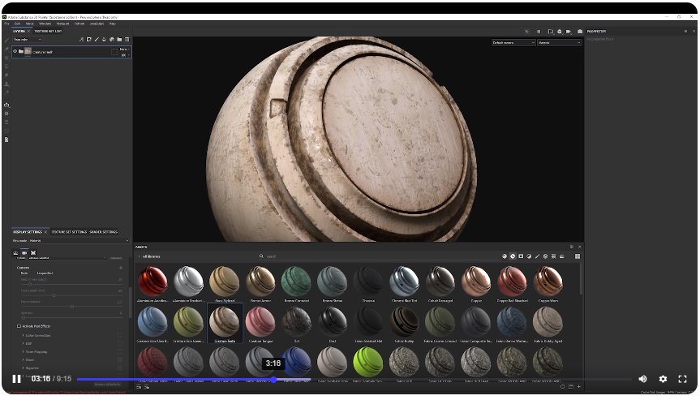The width and height of the screenshot is (700, 400).
Task: Open the Default camera dropdown
Action: [512, 42]
